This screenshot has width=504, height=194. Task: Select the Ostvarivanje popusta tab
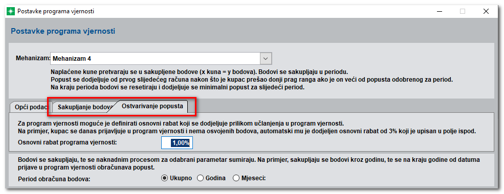tap(152, 106)
